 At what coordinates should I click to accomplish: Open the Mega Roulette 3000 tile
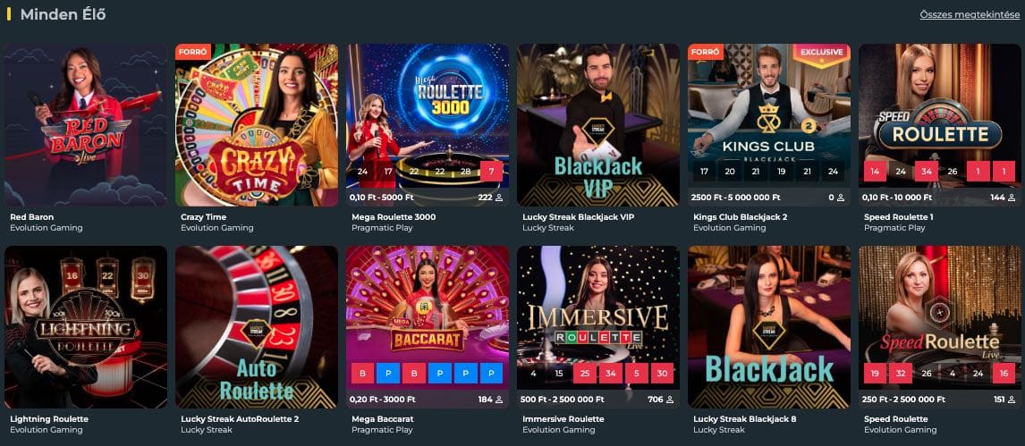coord(428,125)
